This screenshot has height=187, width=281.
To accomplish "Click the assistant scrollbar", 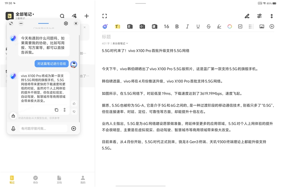I will (79, 79).
